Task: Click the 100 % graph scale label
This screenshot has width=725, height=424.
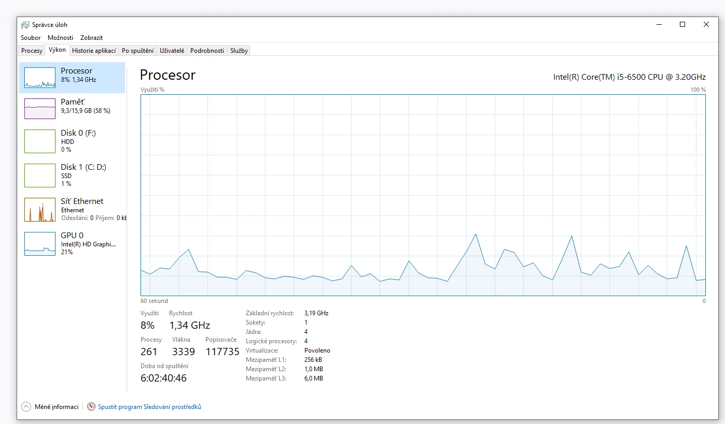Action: [x=698, y=90]
